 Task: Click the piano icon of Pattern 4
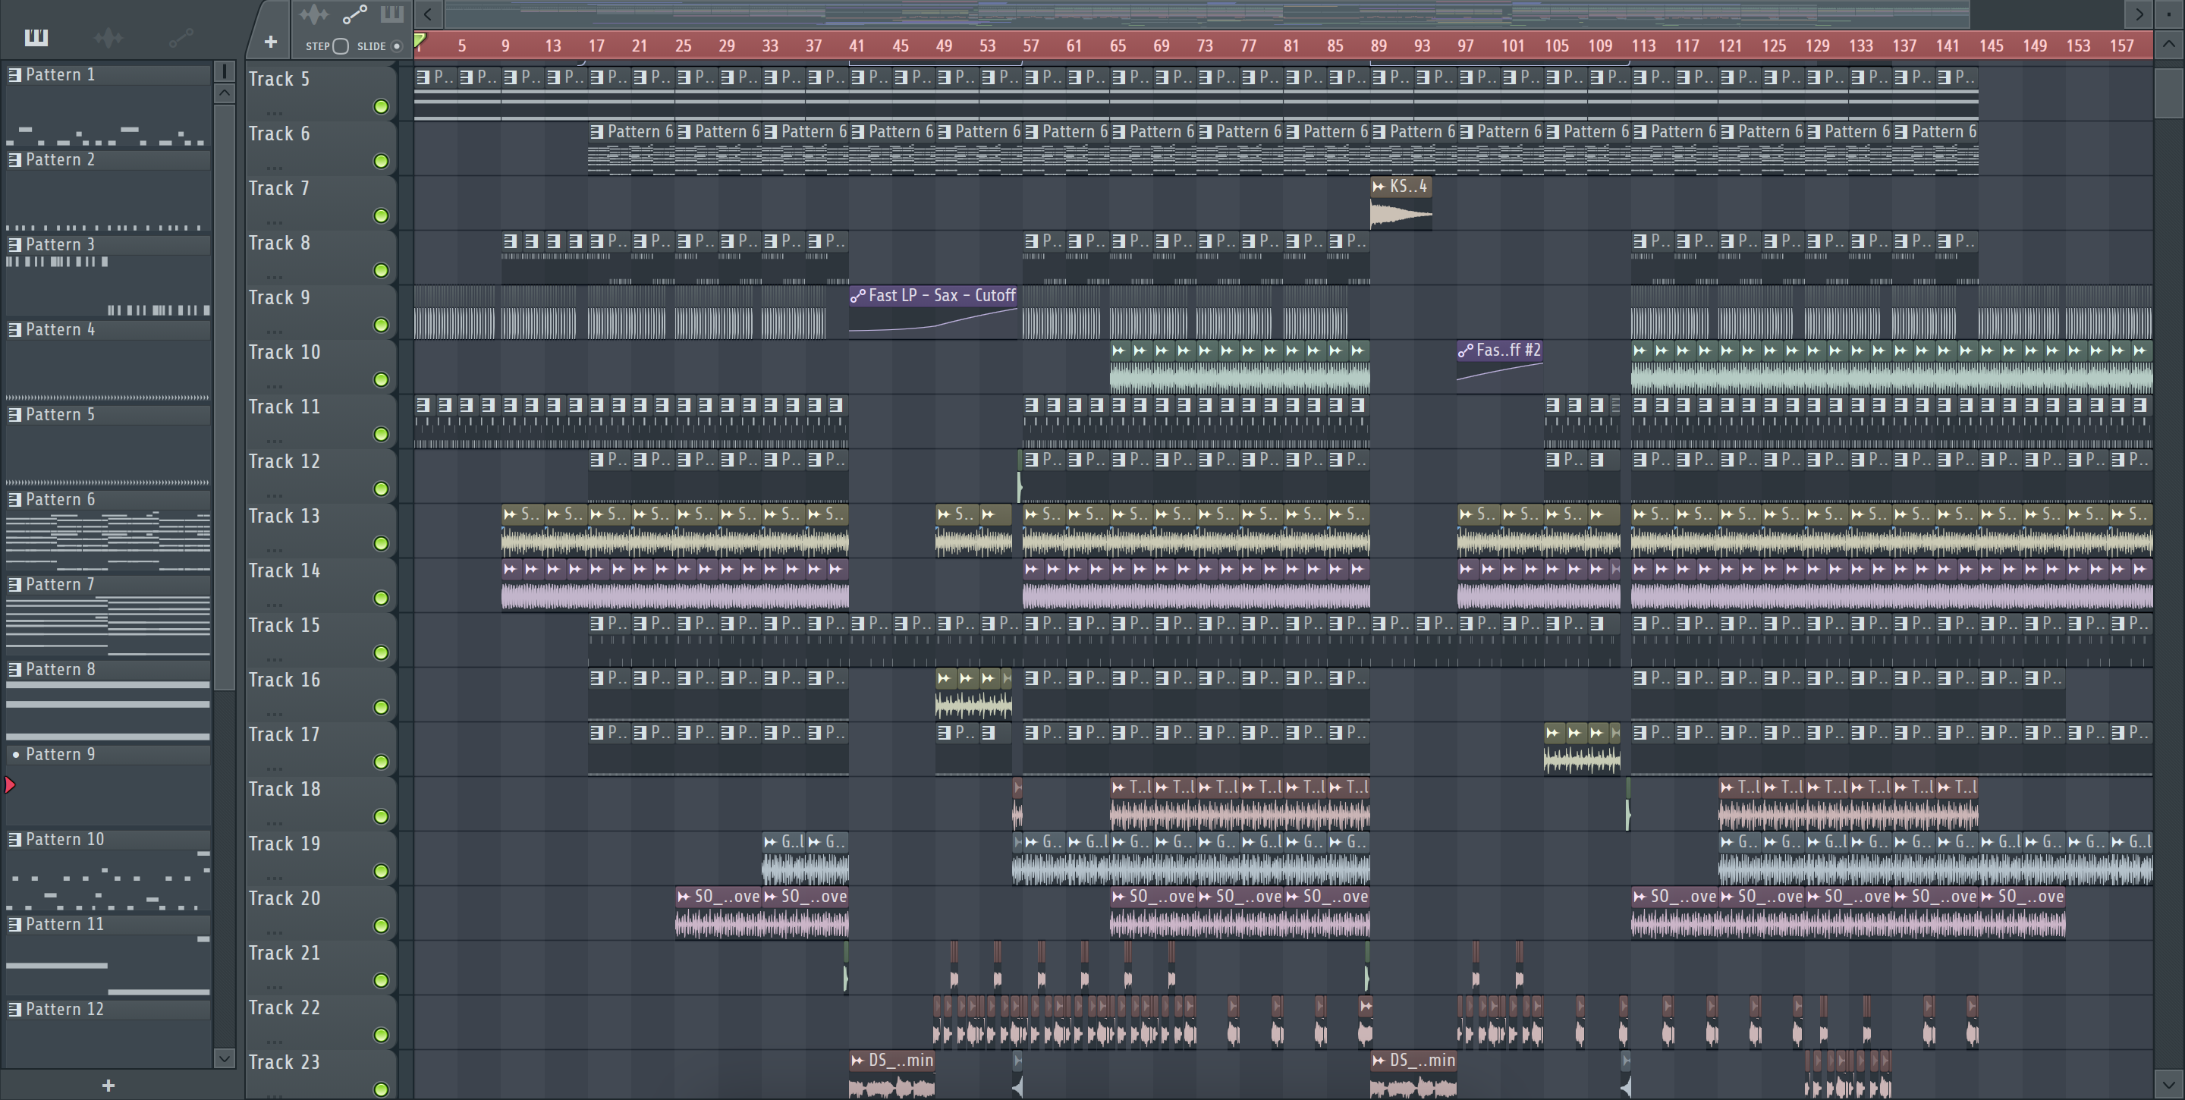coord(14,329)
